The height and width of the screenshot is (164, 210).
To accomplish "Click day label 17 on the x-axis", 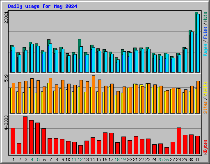I will pyautogui.click(x=111, y=159).
